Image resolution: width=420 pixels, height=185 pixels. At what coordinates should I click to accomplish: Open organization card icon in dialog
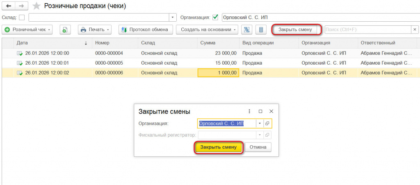(x=267, y=124)
